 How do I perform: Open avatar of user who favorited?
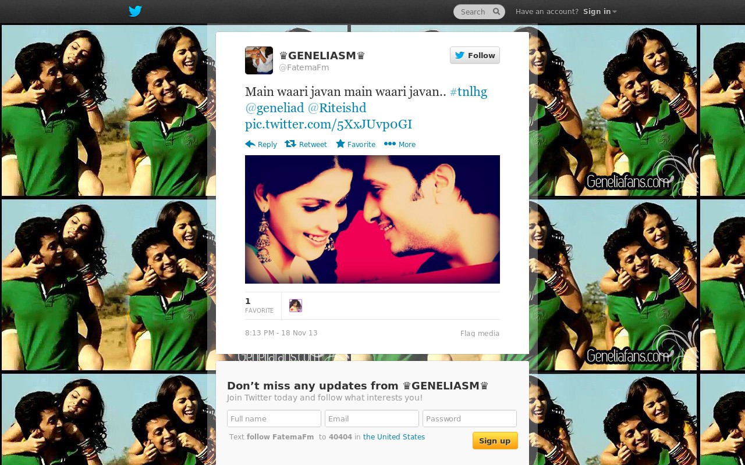[296, 306]
